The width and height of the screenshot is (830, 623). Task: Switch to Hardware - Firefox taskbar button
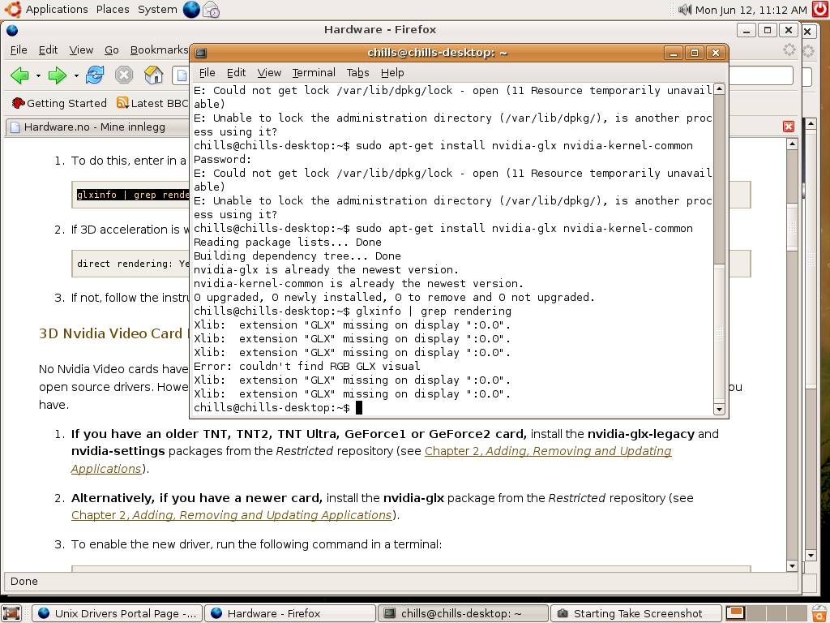tap(290, 613)
